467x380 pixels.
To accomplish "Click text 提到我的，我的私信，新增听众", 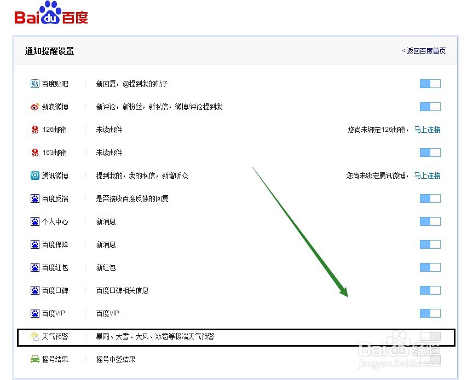I will (142, 176).
